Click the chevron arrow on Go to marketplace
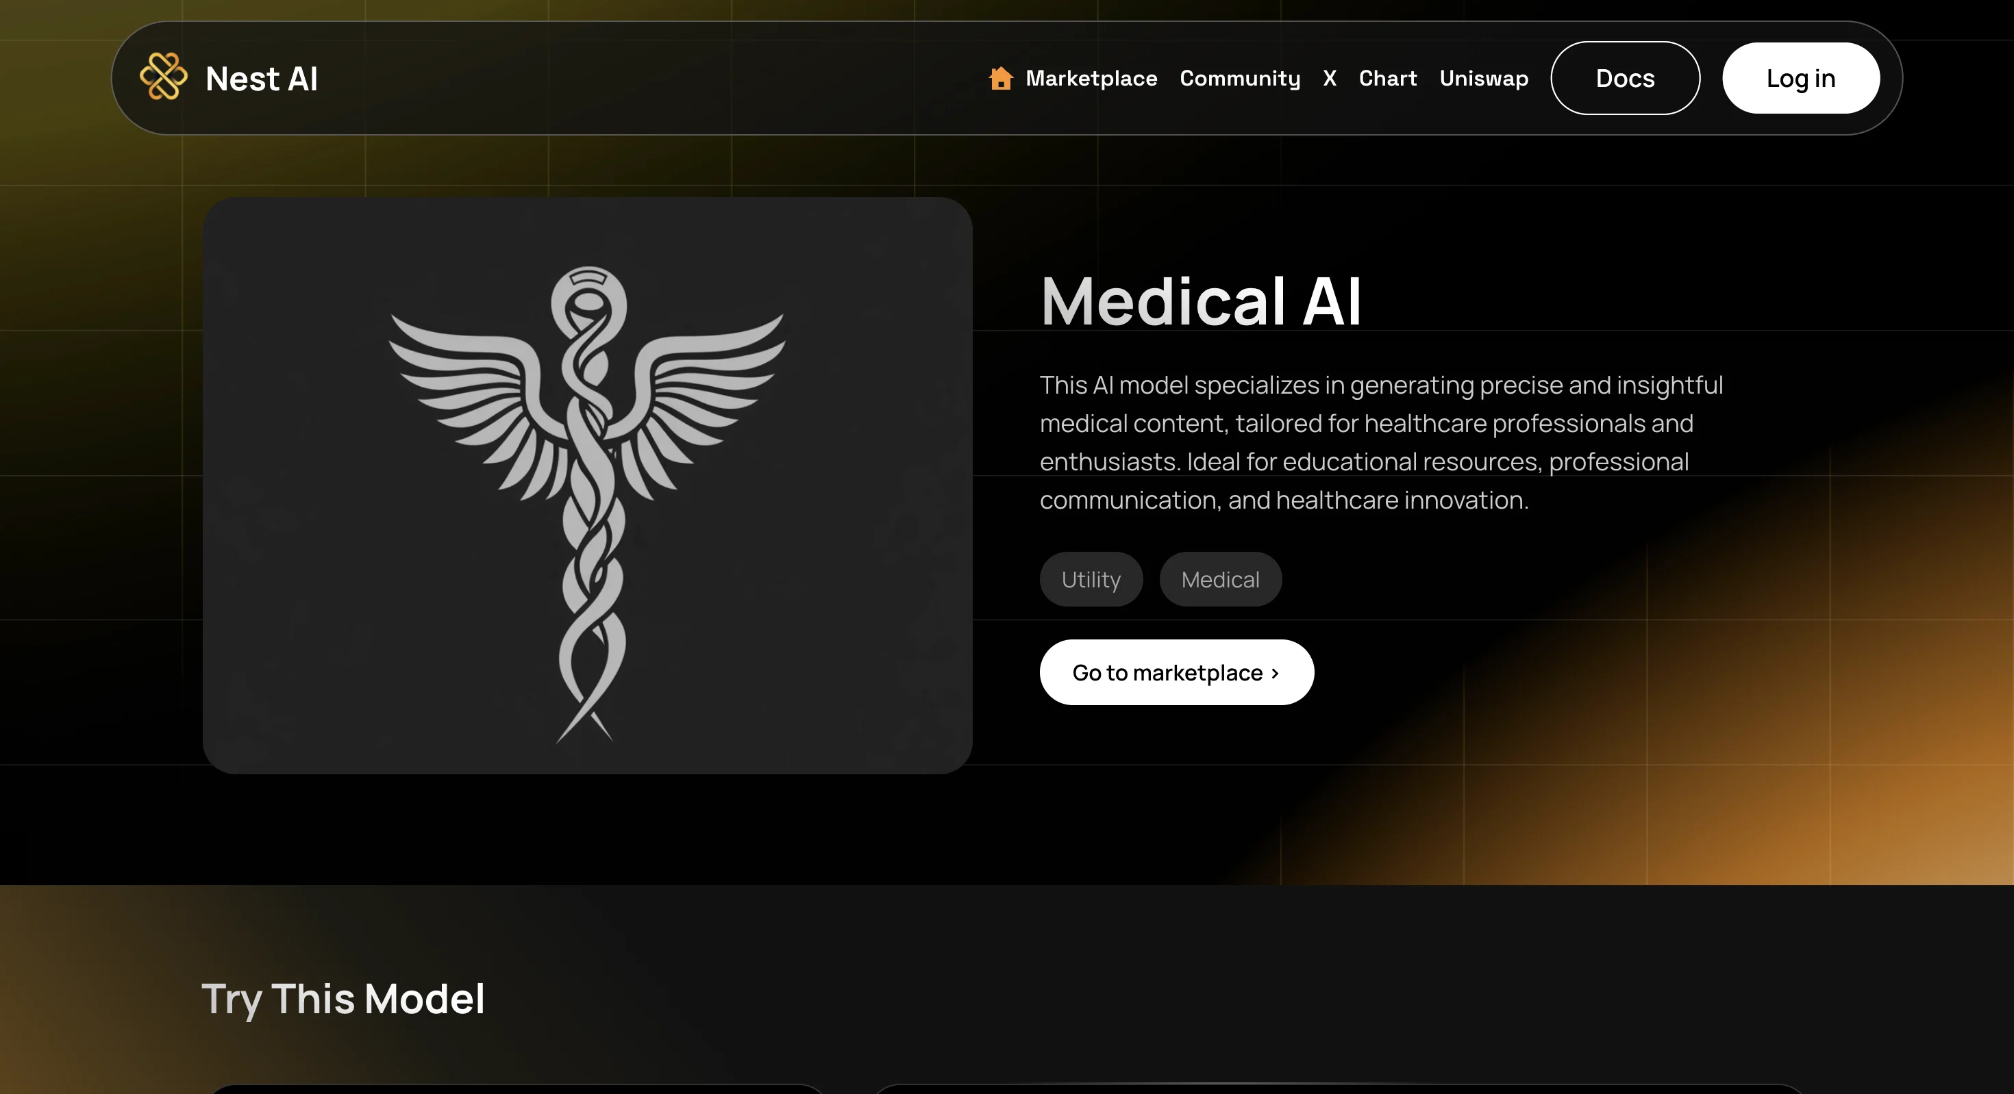 coord(1275,673)
